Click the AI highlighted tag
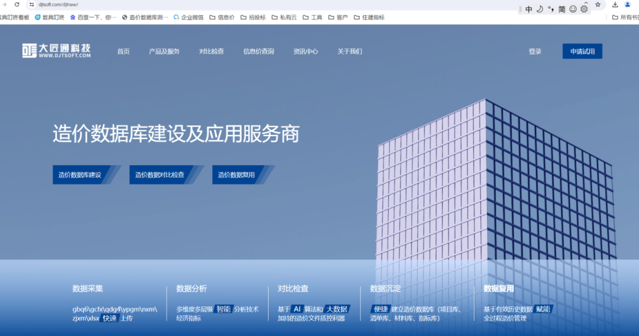 tap(297, 309)
